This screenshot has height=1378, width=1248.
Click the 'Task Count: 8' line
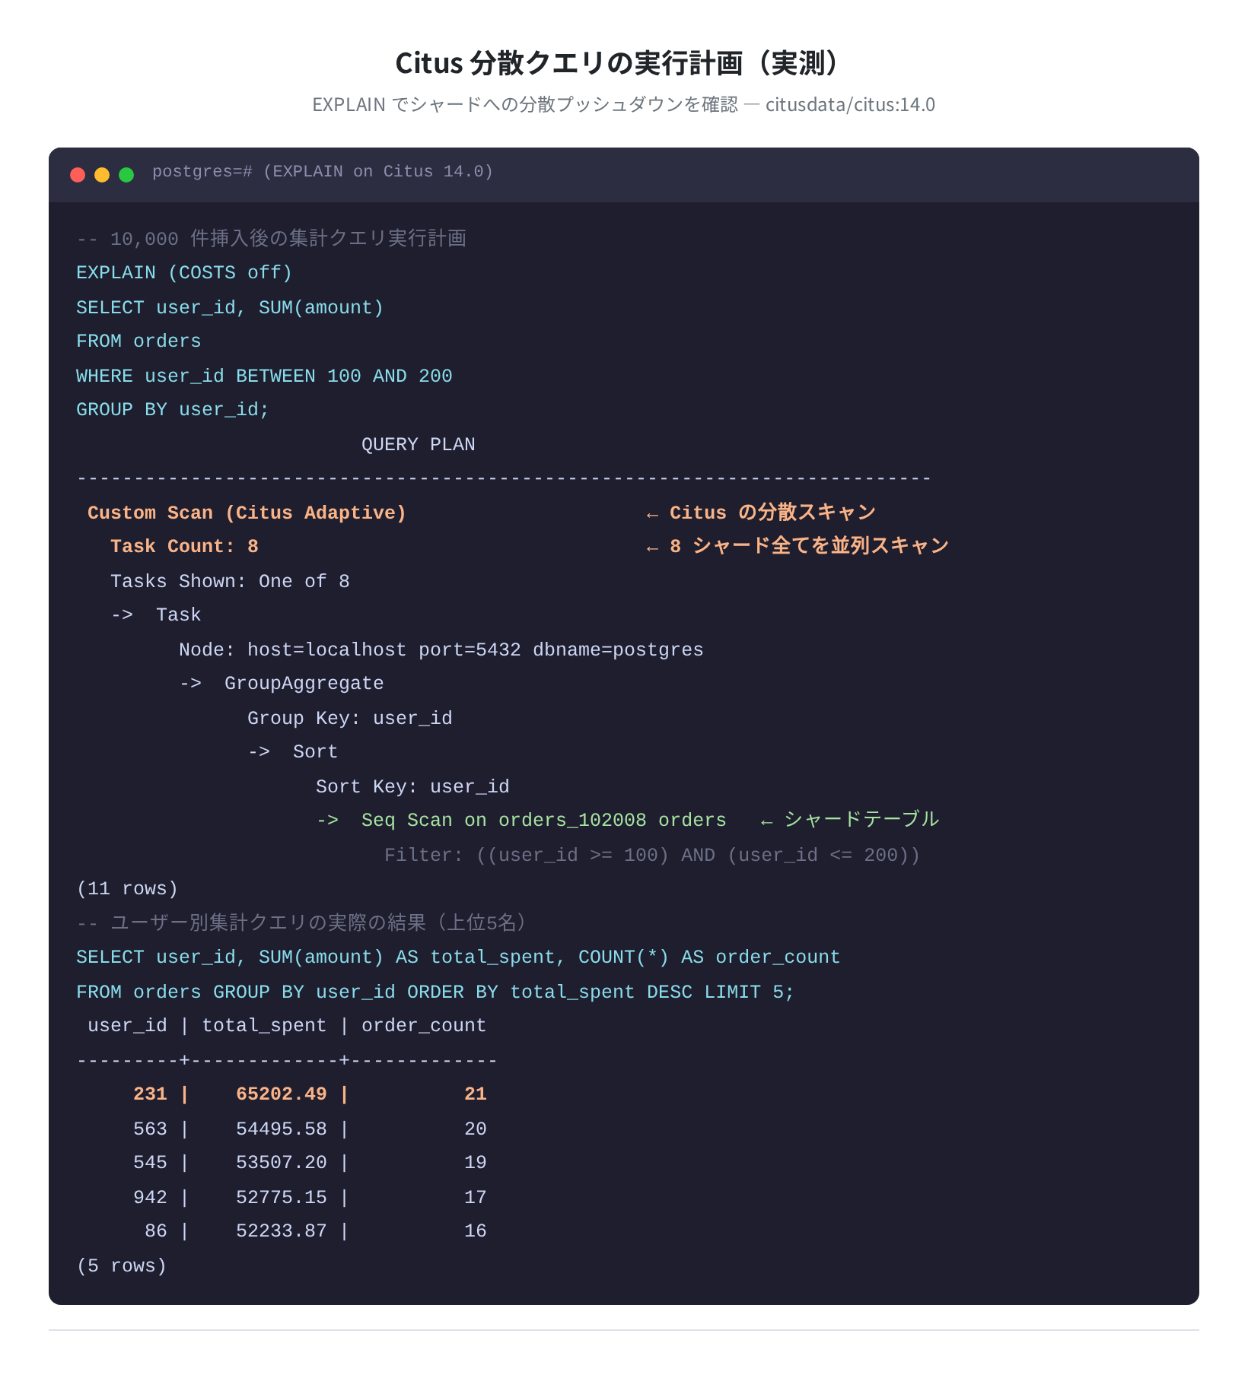point(184,547)
